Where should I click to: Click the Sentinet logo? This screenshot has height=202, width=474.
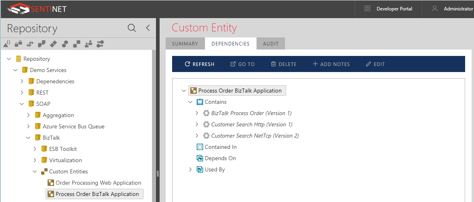(x=37, y=9)
